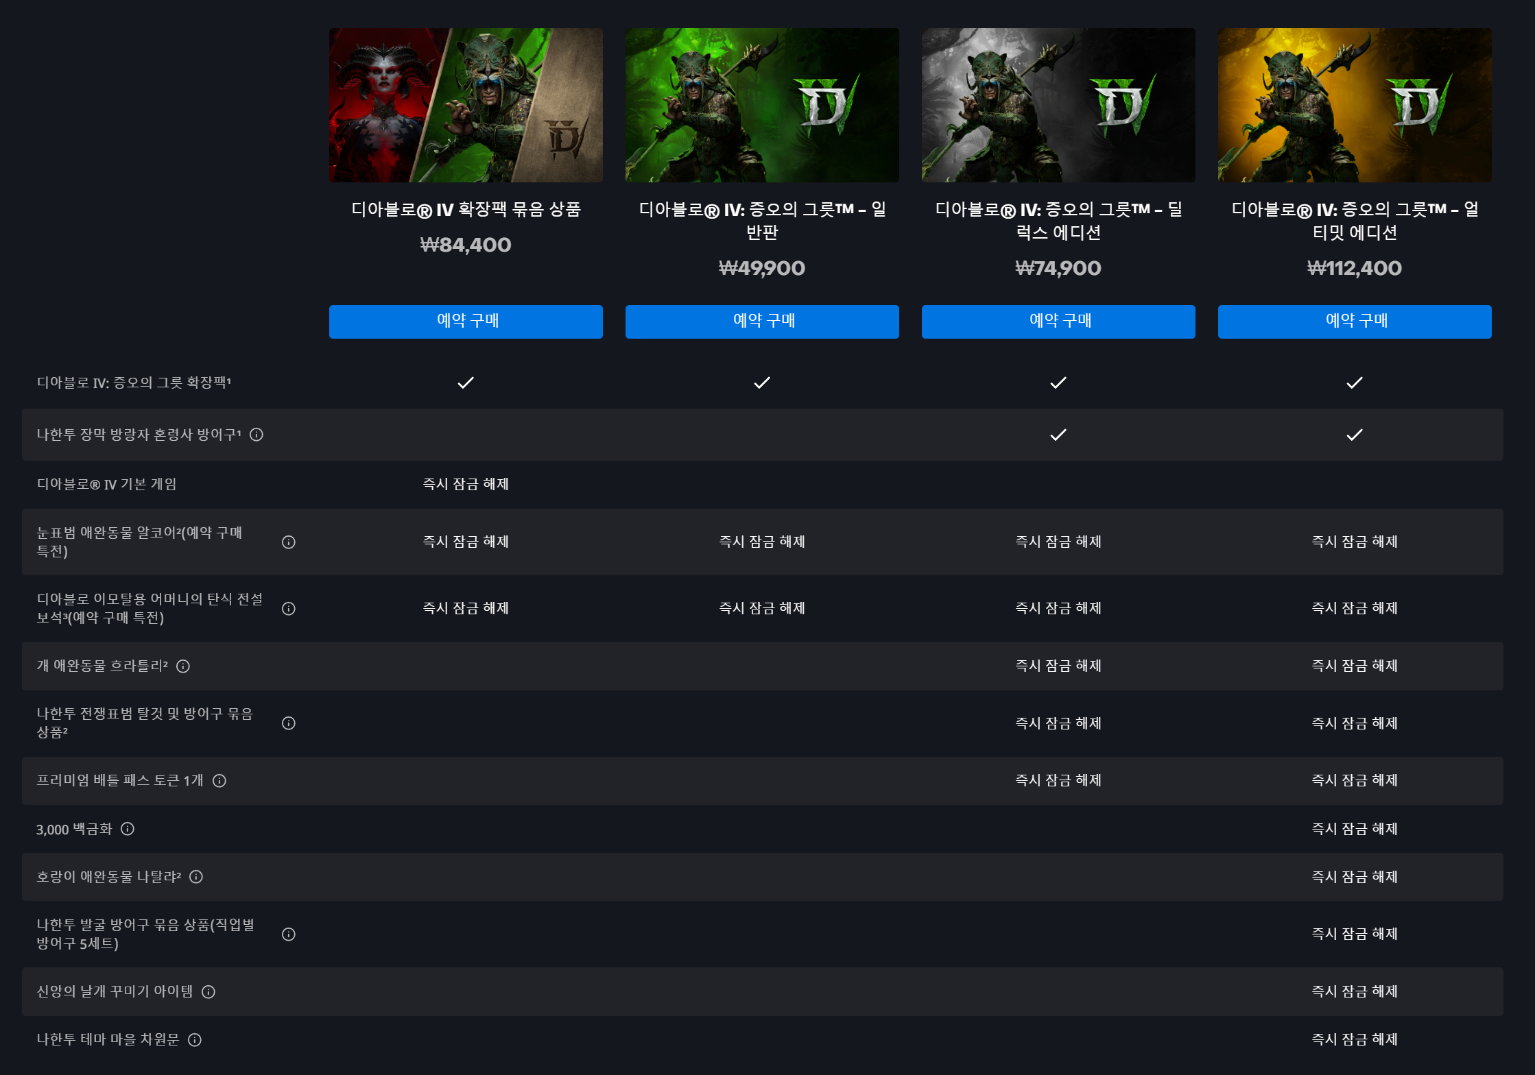
Task: Click info icon for 프리미엄 배틀 패스 토큰
Action: [x=219, y=781]
